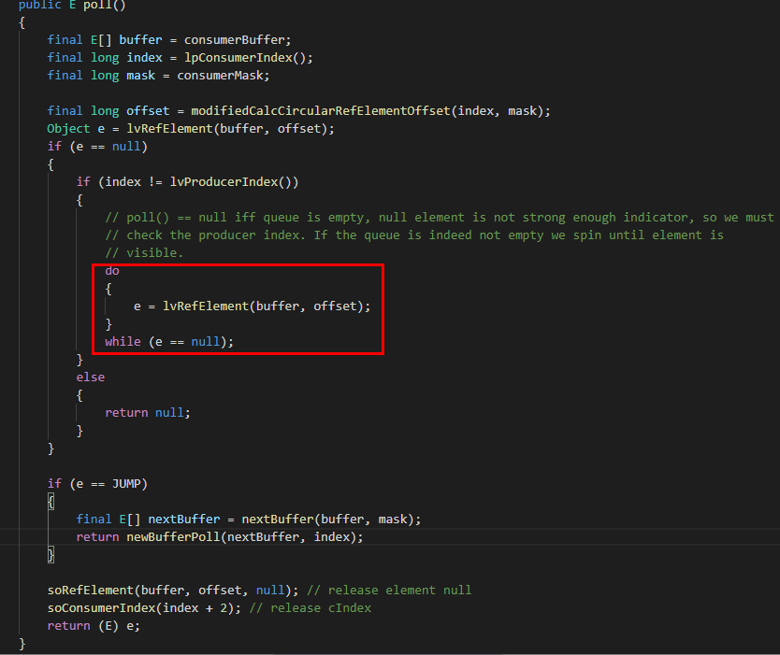Click the JUMP constant

[126, 484]
